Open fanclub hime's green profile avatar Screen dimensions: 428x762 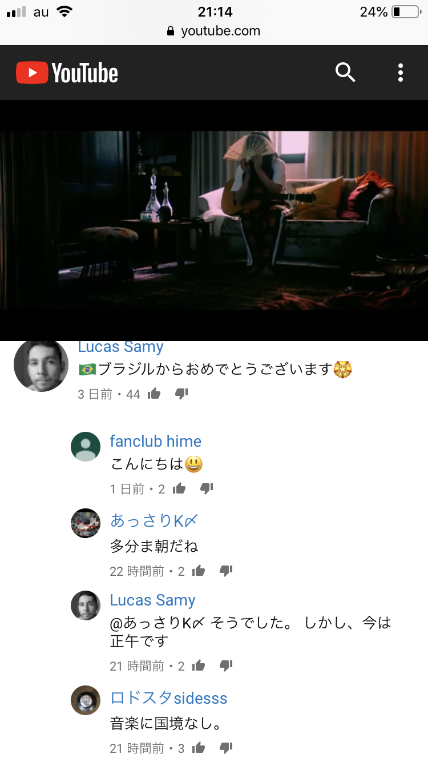[x=86, y=447]
